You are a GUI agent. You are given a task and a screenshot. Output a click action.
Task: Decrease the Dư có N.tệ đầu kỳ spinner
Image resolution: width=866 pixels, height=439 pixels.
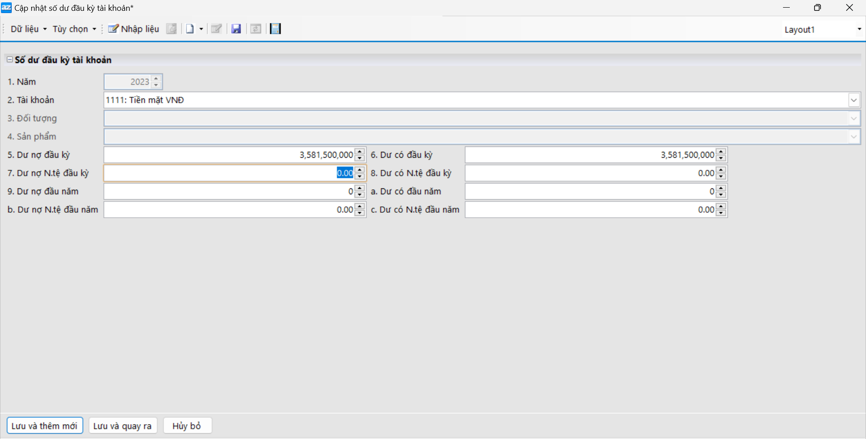(721, 176)
